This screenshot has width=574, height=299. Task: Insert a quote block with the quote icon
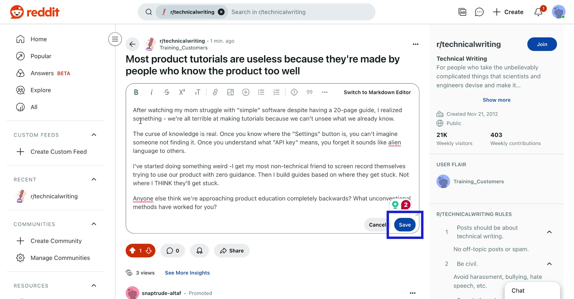[x=309, y=92]
